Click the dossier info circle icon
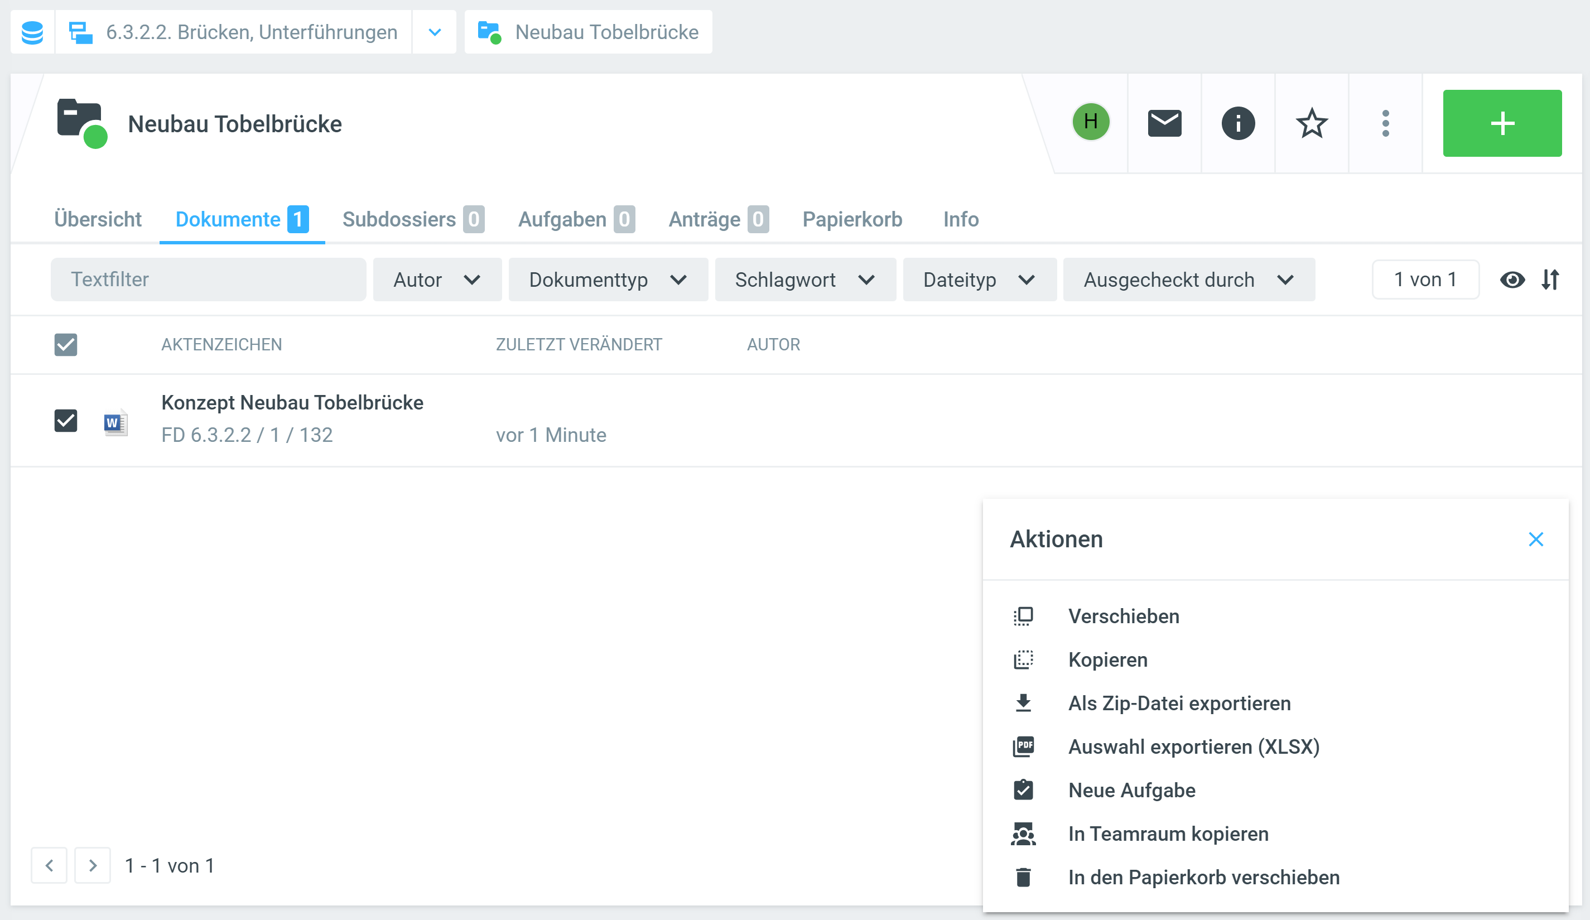Viewport: 1590px width, 920px height. click(1237, 123)
